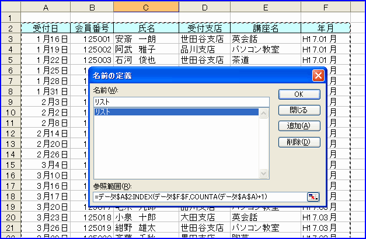Click the 会員番号 header cell

click(92, 28)
